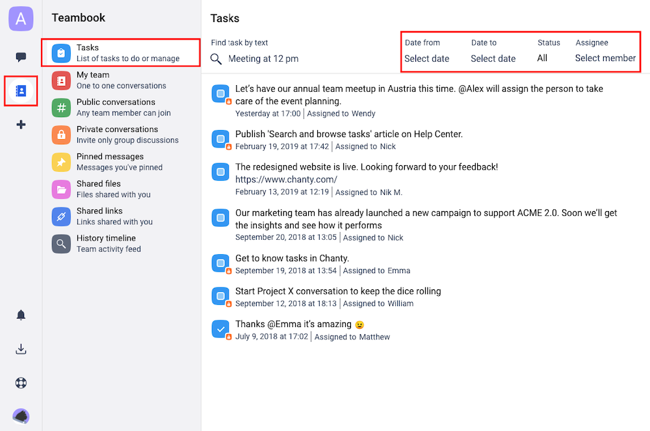650x431 pixels.
Task: Click the download apps icon
Action: pos(21,349)
